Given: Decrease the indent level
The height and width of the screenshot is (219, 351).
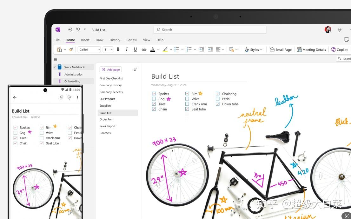Looking at the screenshot, I should [202, 50].
